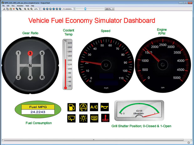
Task: Click the highlighted gear 3 on shifter
Action: coord(30,53)
